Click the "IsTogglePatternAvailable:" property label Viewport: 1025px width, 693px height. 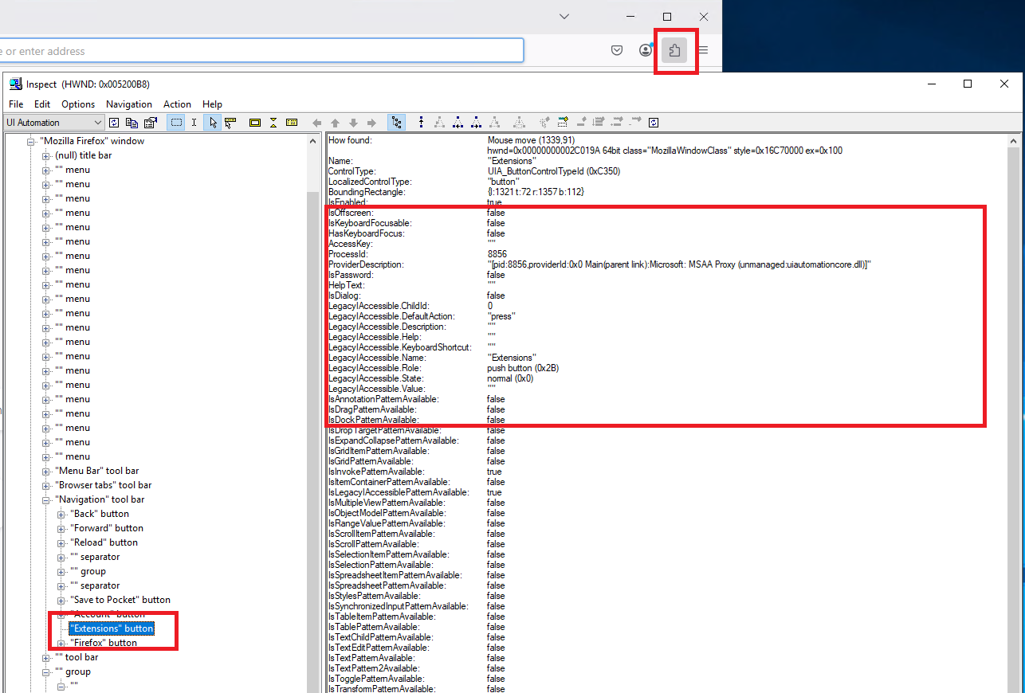click(x=379, y=679)
